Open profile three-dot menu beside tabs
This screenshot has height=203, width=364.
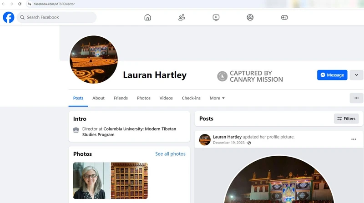(356, 98)
